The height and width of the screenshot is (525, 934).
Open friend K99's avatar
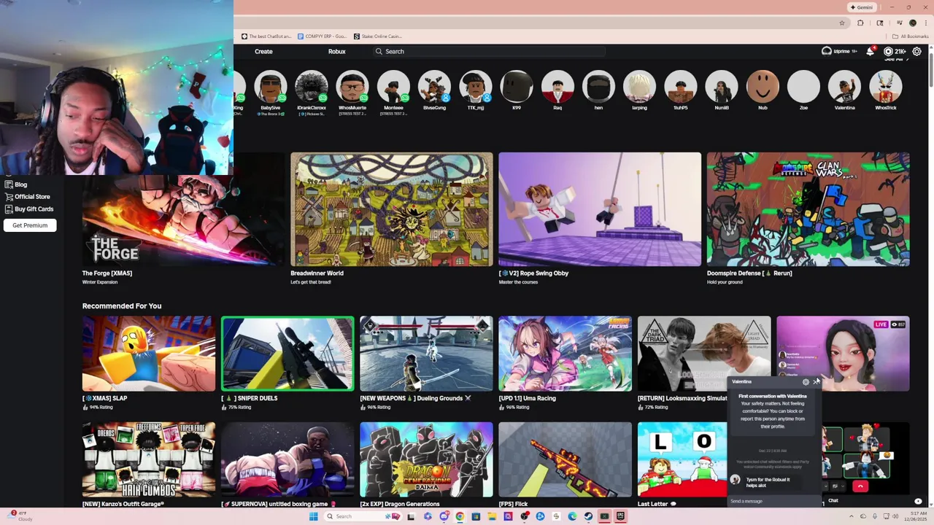click(x=517, y=86)
